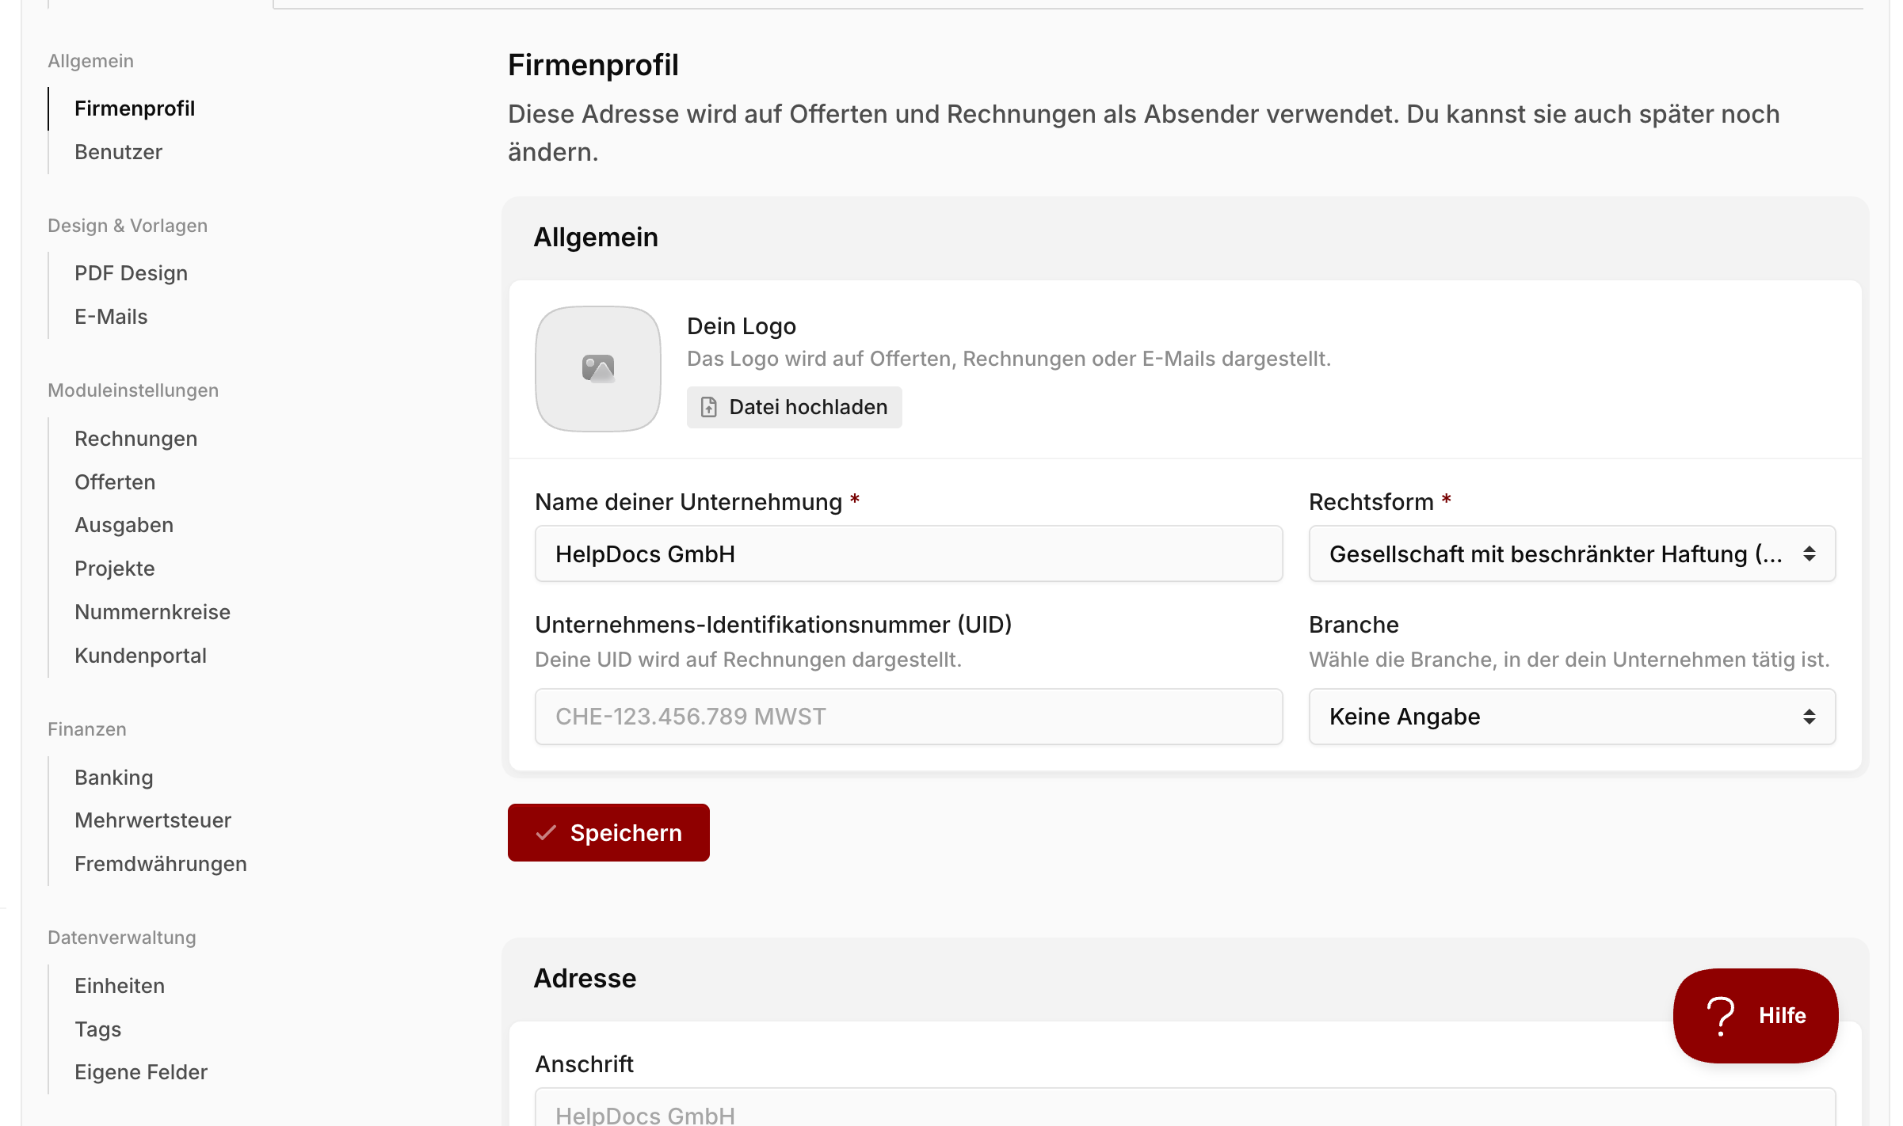Open Eigene Felder settings
This screenshot has height=1126, width=1903.
pyautogui.click(x=141, y=1072)
